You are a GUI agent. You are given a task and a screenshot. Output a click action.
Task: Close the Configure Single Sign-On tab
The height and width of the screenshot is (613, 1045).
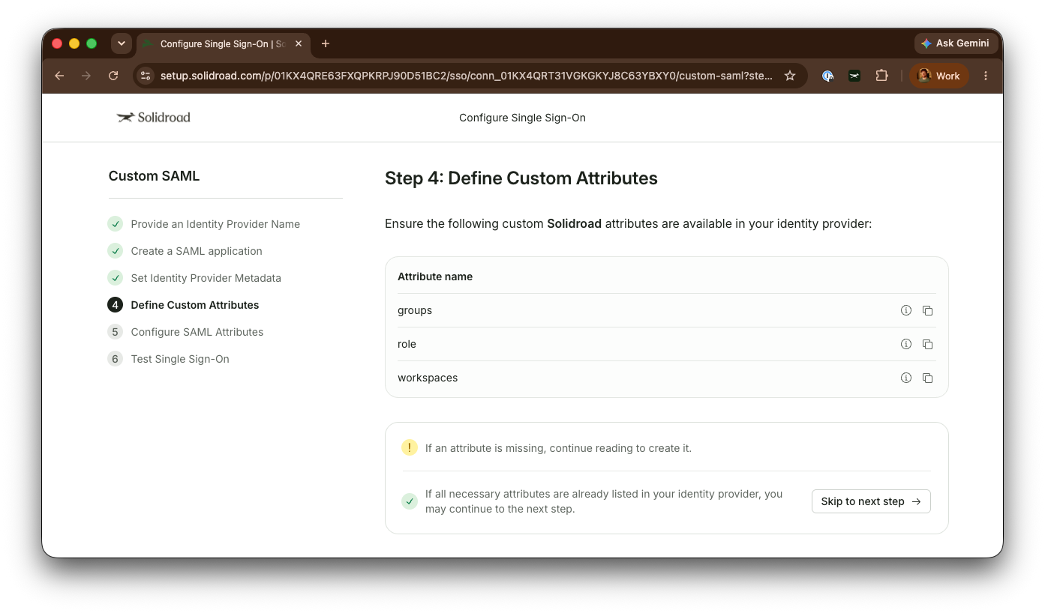(299, 43)
